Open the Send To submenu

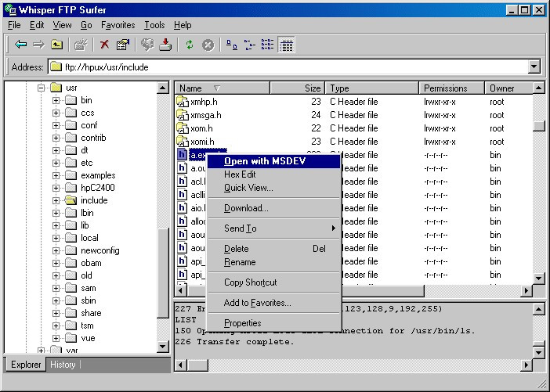point(274,228)
